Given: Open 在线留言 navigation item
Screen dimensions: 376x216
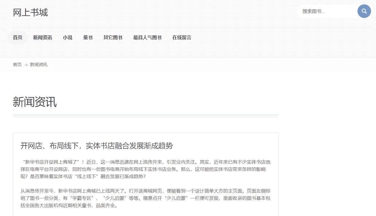Looking at the screenshot, I should tap(182, 37).
